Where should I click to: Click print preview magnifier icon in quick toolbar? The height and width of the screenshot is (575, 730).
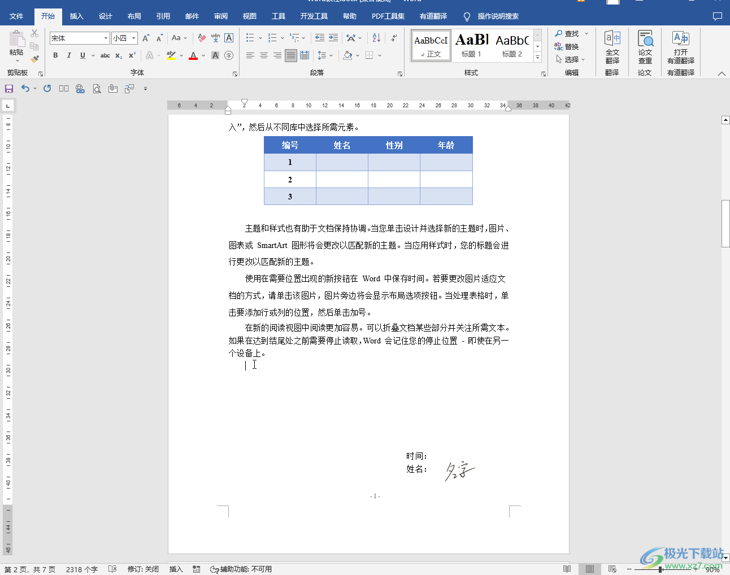(97, 89)
